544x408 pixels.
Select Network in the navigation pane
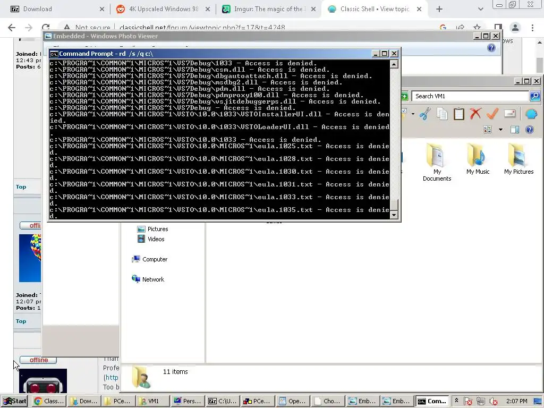click(148, 279)
